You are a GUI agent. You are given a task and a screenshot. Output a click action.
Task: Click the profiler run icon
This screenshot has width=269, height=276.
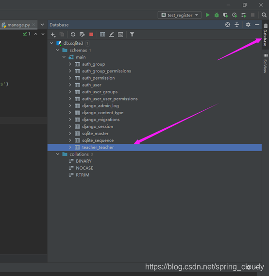point(235,15)
